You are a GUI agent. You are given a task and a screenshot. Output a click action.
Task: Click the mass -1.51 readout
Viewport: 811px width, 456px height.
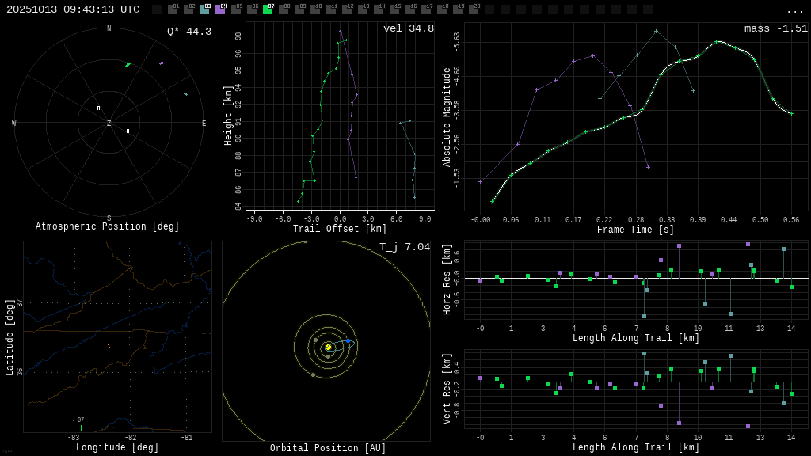(x=775, y=28)
